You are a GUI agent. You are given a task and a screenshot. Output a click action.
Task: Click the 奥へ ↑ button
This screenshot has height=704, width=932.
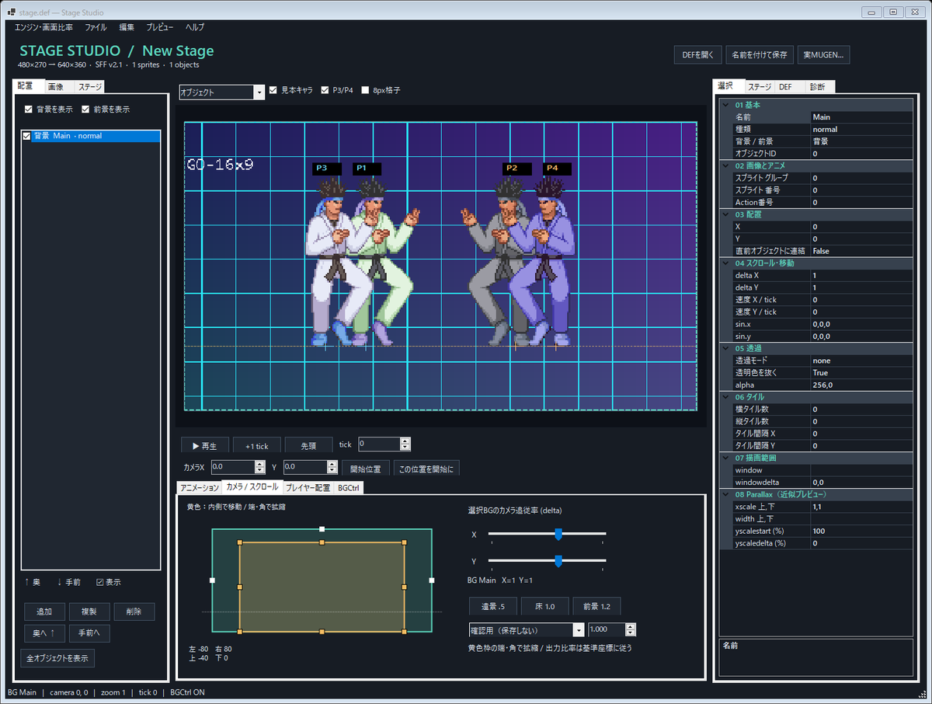44,634
